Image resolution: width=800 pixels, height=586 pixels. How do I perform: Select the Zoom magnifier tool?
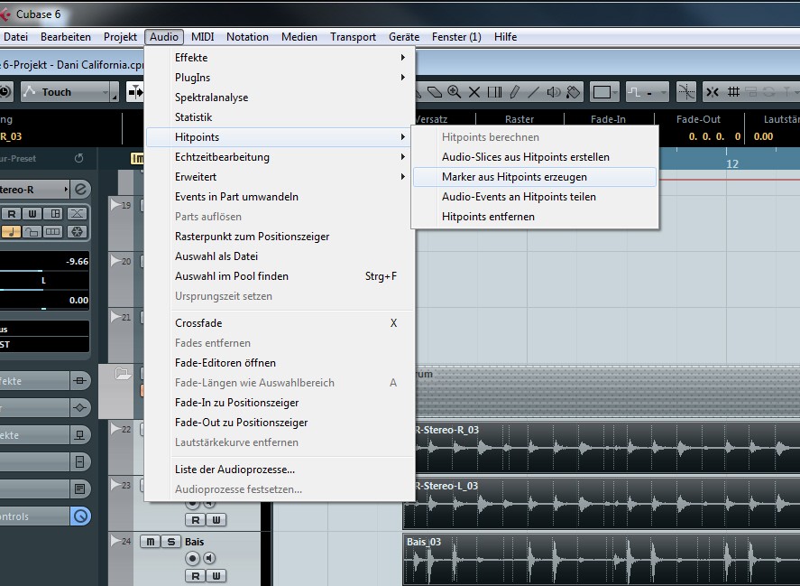point(454,92)
